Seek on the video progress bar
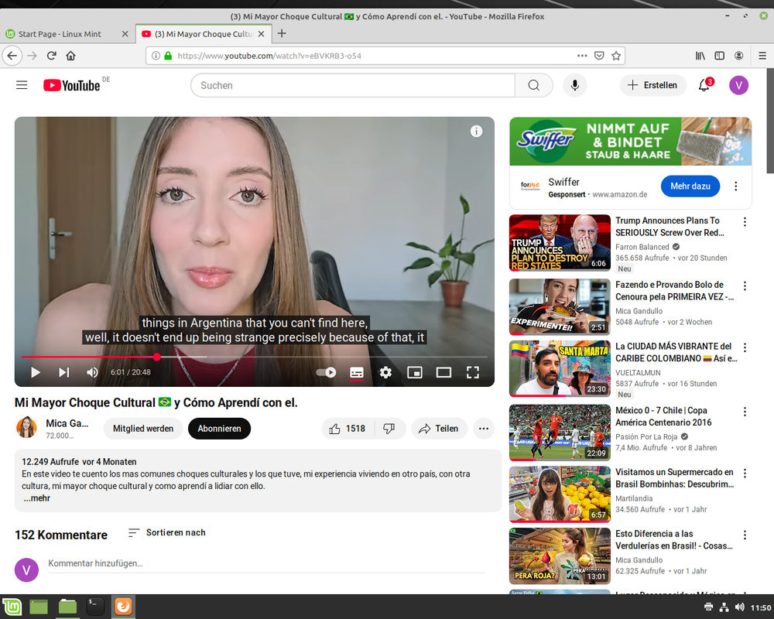The height and width of the screenshot is (619, 774). pos(254,357)
